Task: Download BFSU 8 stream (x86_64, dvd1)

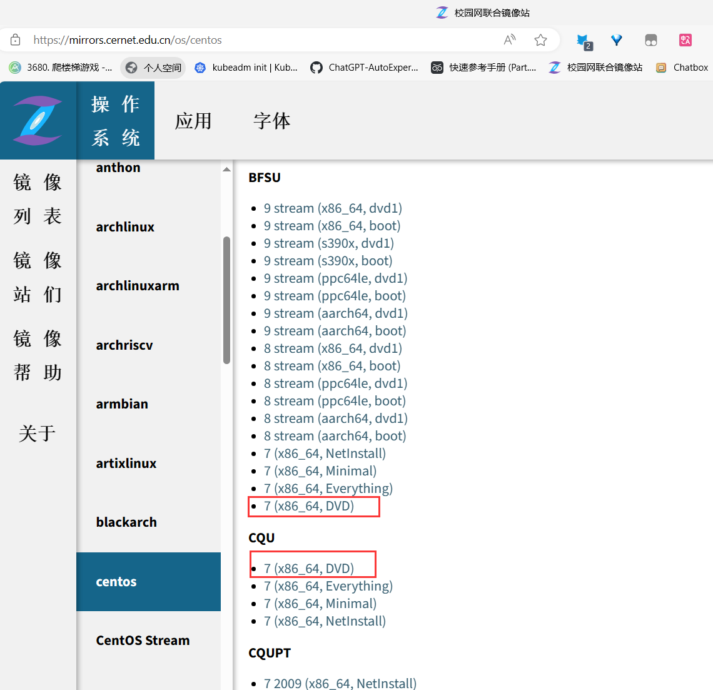Action: pos(333,348)
